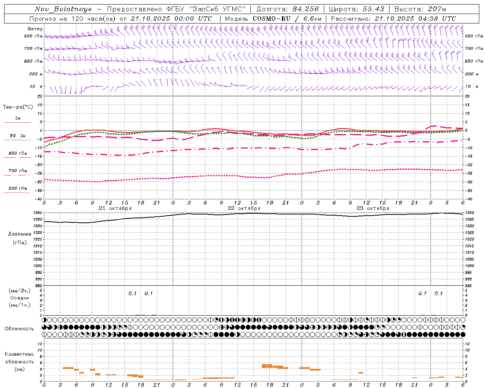Viewport: 485px width, 388px height.
Task: Click the (мм/3ч.) precipitation unit label
Action: tap(20, 291)
